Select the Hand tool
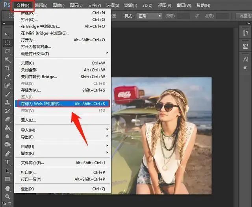Screen dimensions: 252x207 (7, 188)
